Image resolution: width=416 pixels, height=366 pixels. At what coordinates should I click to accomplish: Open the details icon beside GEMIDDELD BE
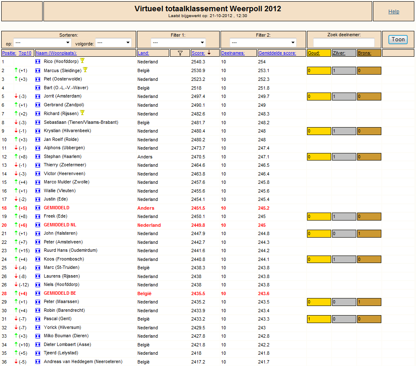tap(38, 293)
